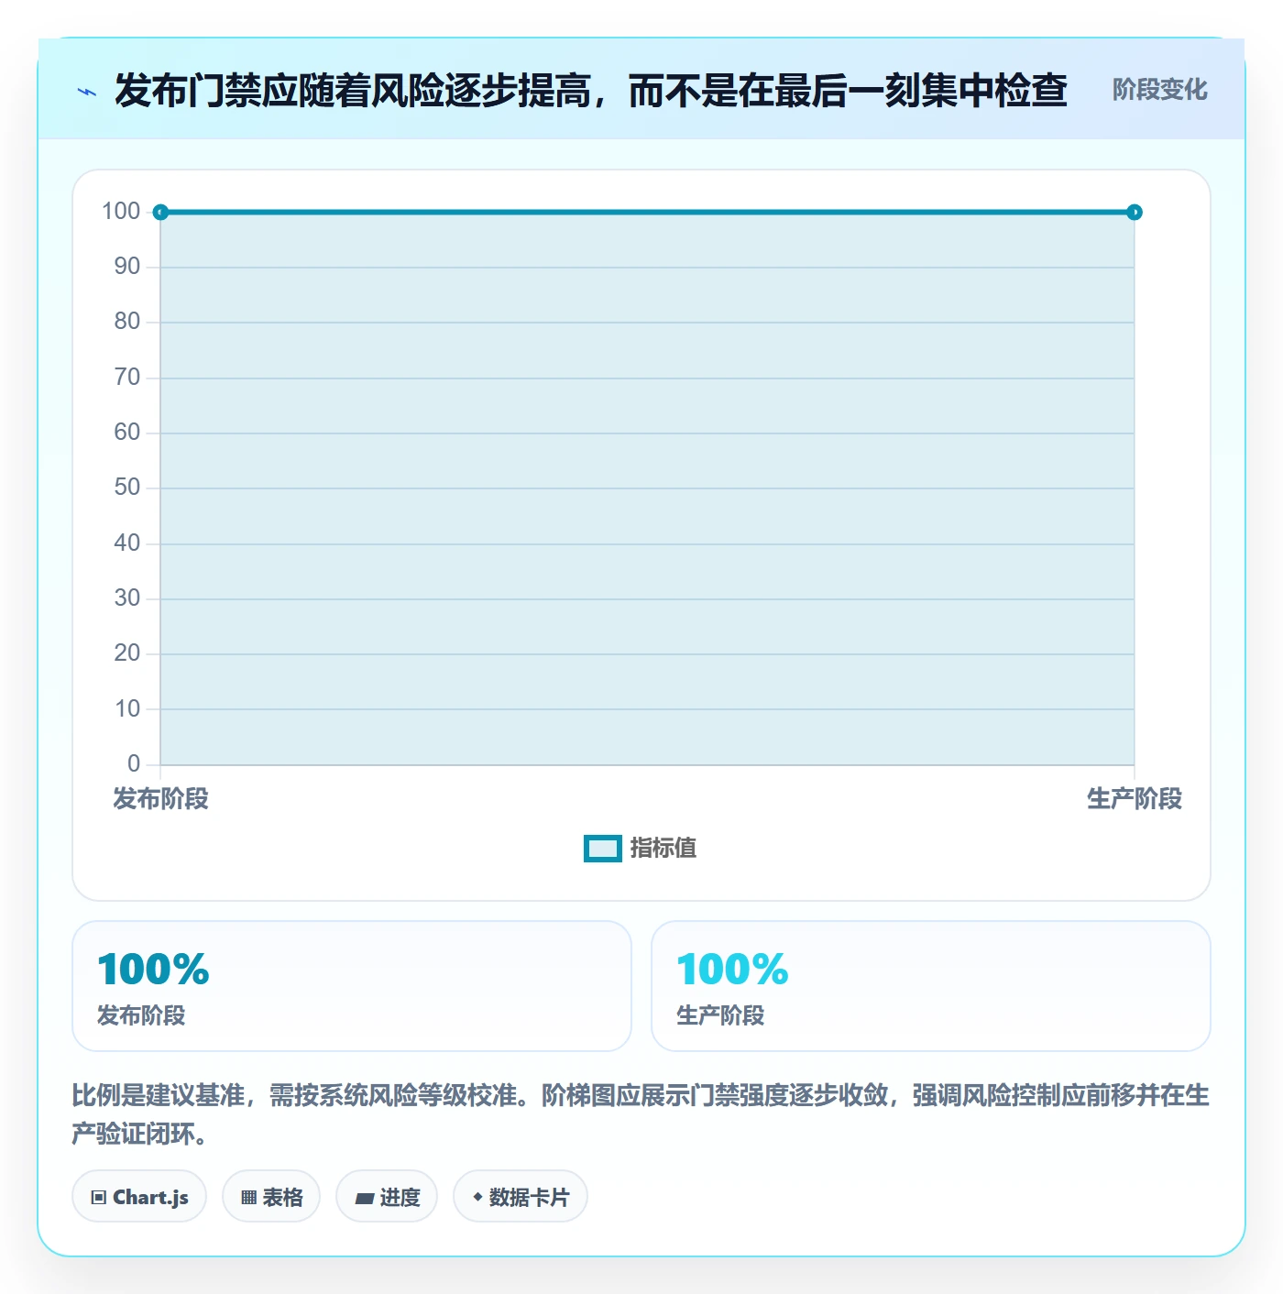The image size is (1283, 1294).
Task: Click the bar icon in the 进度 chip
Action: pos(365,1199)
